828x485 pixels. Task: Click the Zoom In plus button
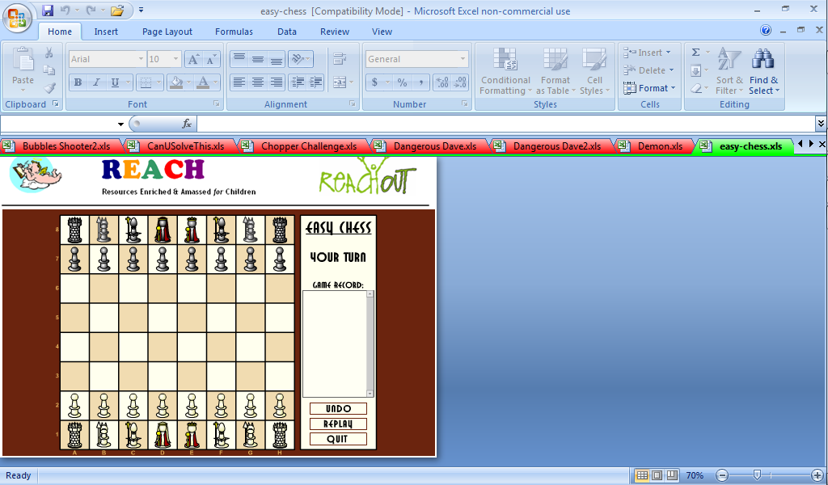point(817,475)
